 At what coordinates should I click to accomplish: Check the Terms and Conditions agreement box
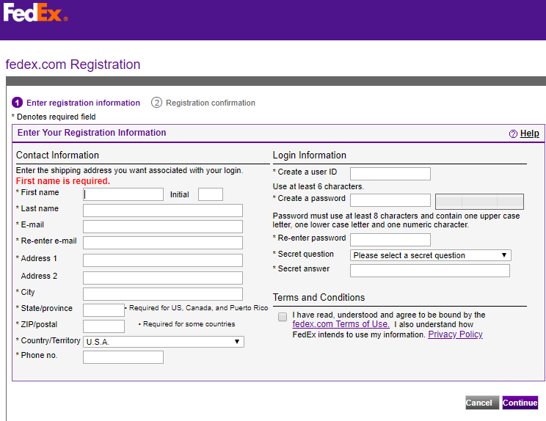(283, 317)
